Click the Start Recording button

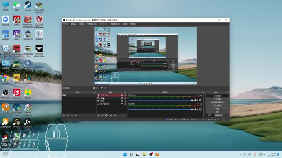click(x=217, y=99)
